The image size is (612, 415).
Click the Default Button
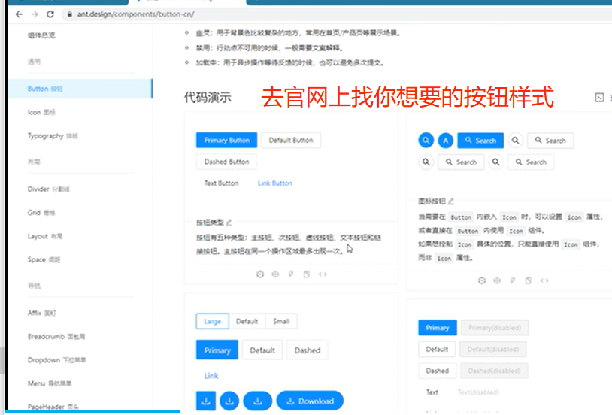291,140
